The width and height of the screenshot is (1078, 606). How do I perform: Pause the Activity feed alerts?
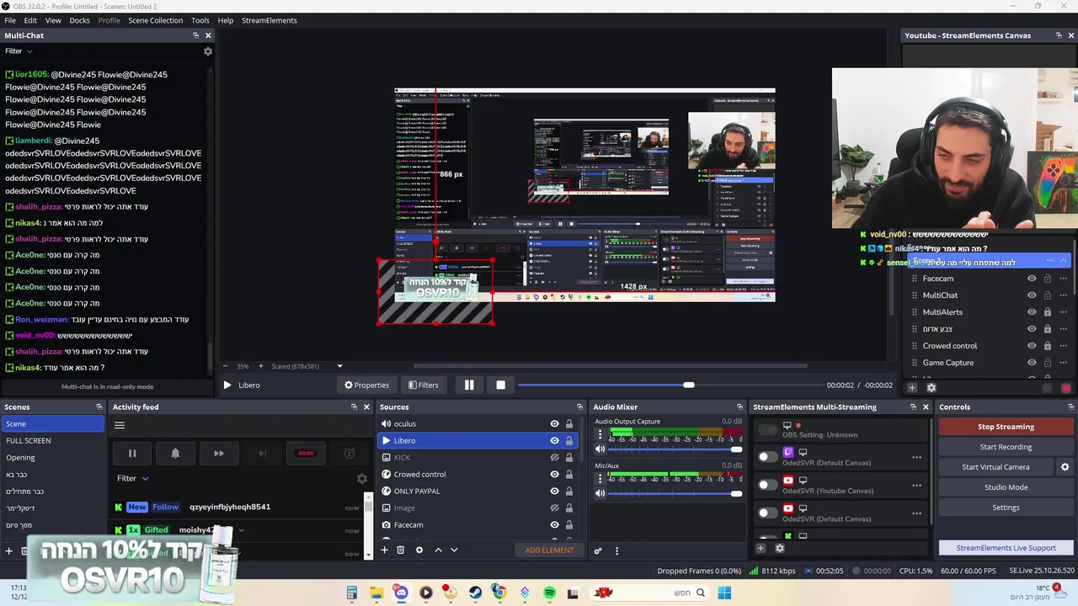(x=132, y=454)
